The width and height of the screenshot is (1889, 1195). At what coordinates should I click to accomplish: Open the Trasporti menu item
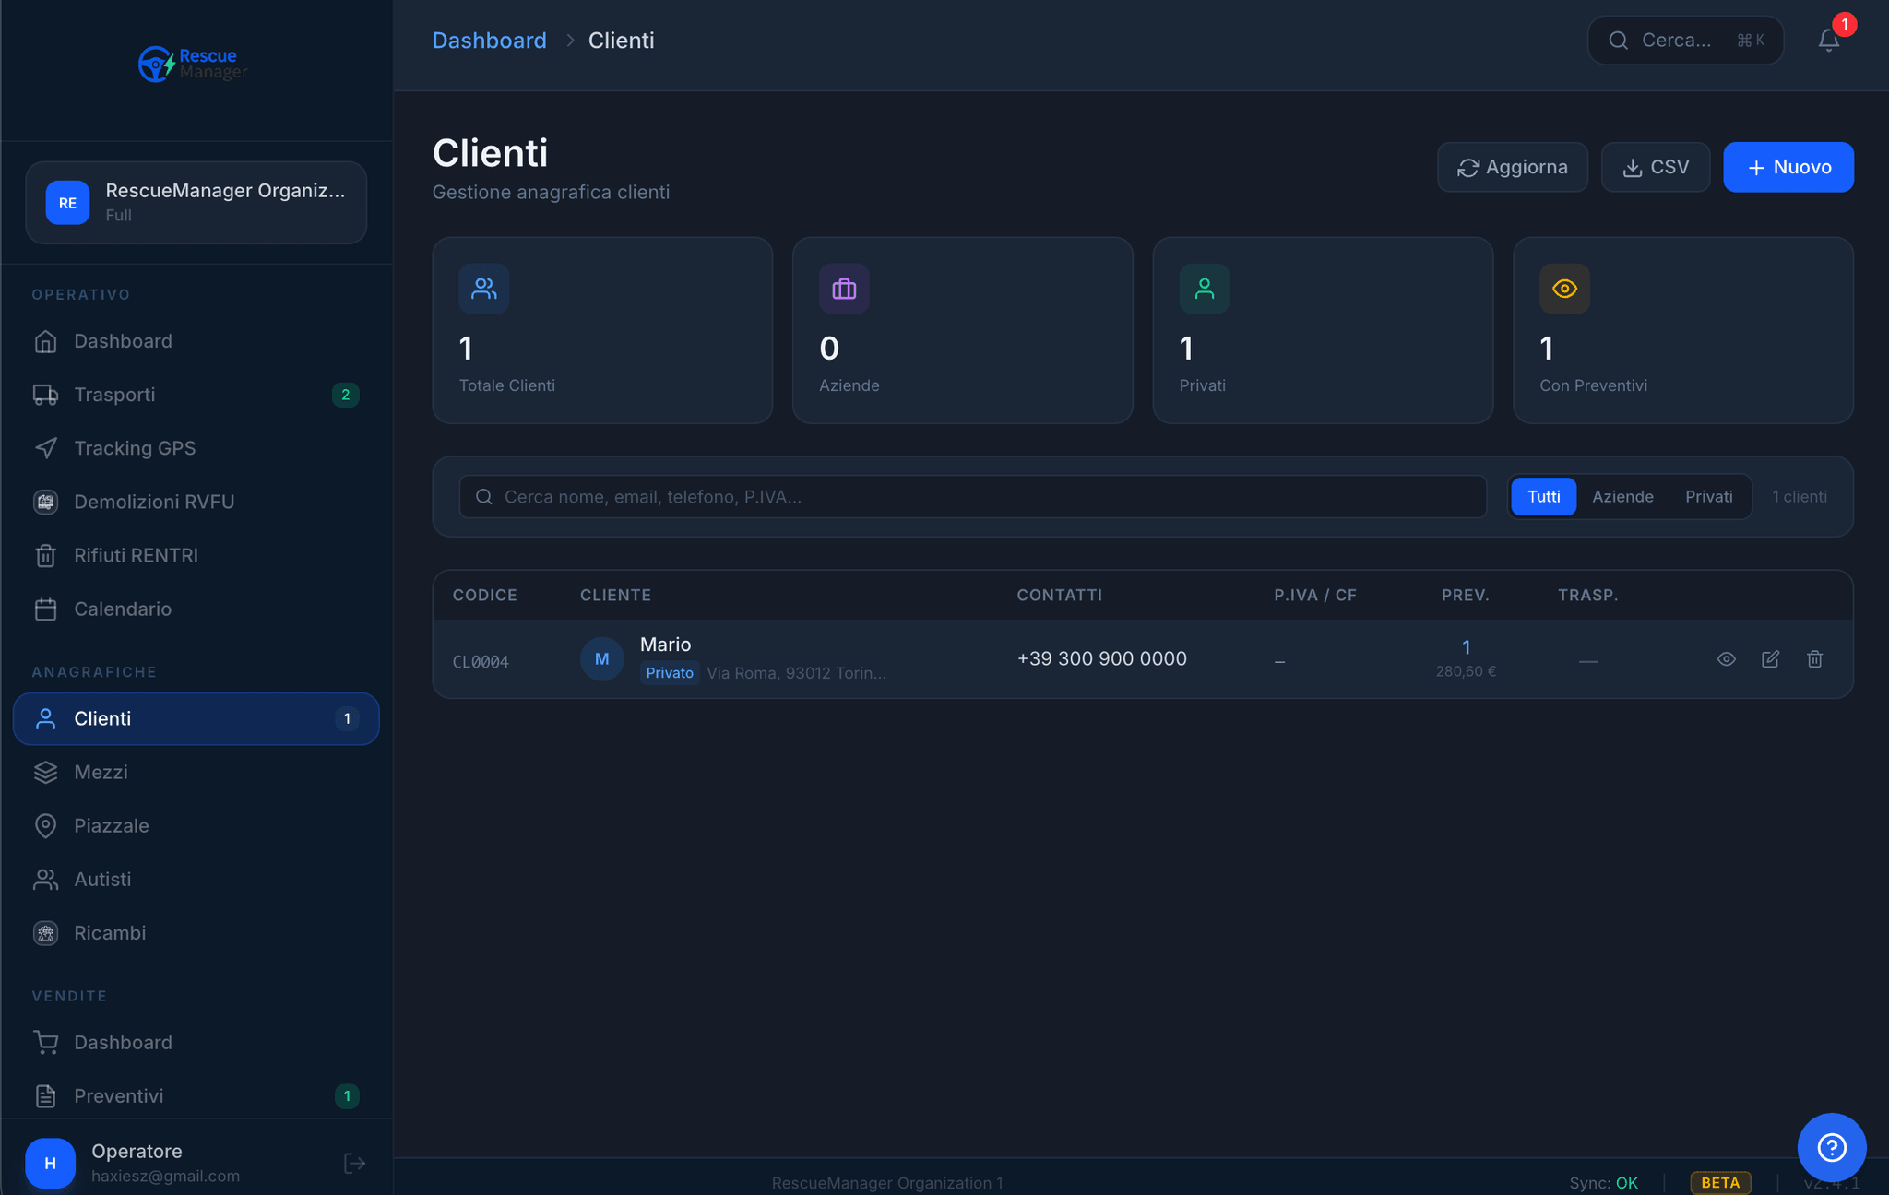coord(114,395)
